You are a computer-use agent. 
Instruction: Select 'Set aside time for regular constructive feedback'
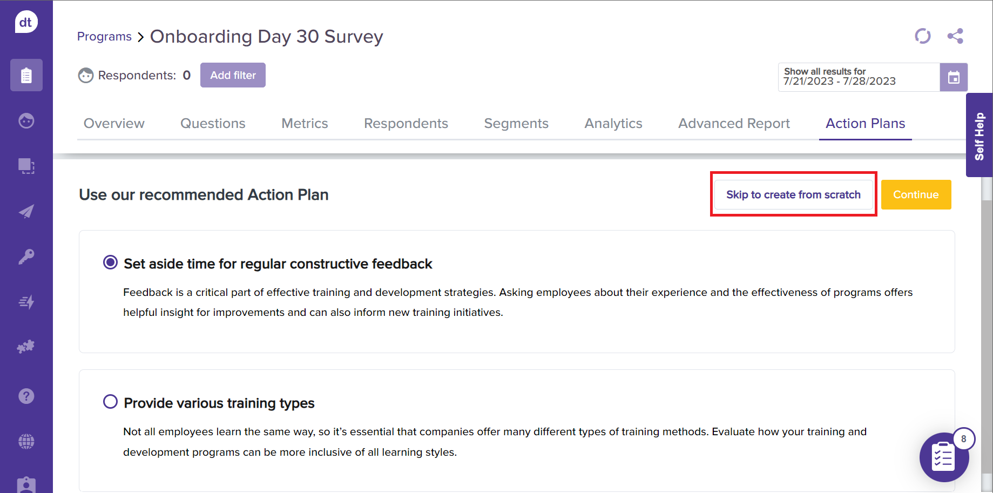pos(110,262)
